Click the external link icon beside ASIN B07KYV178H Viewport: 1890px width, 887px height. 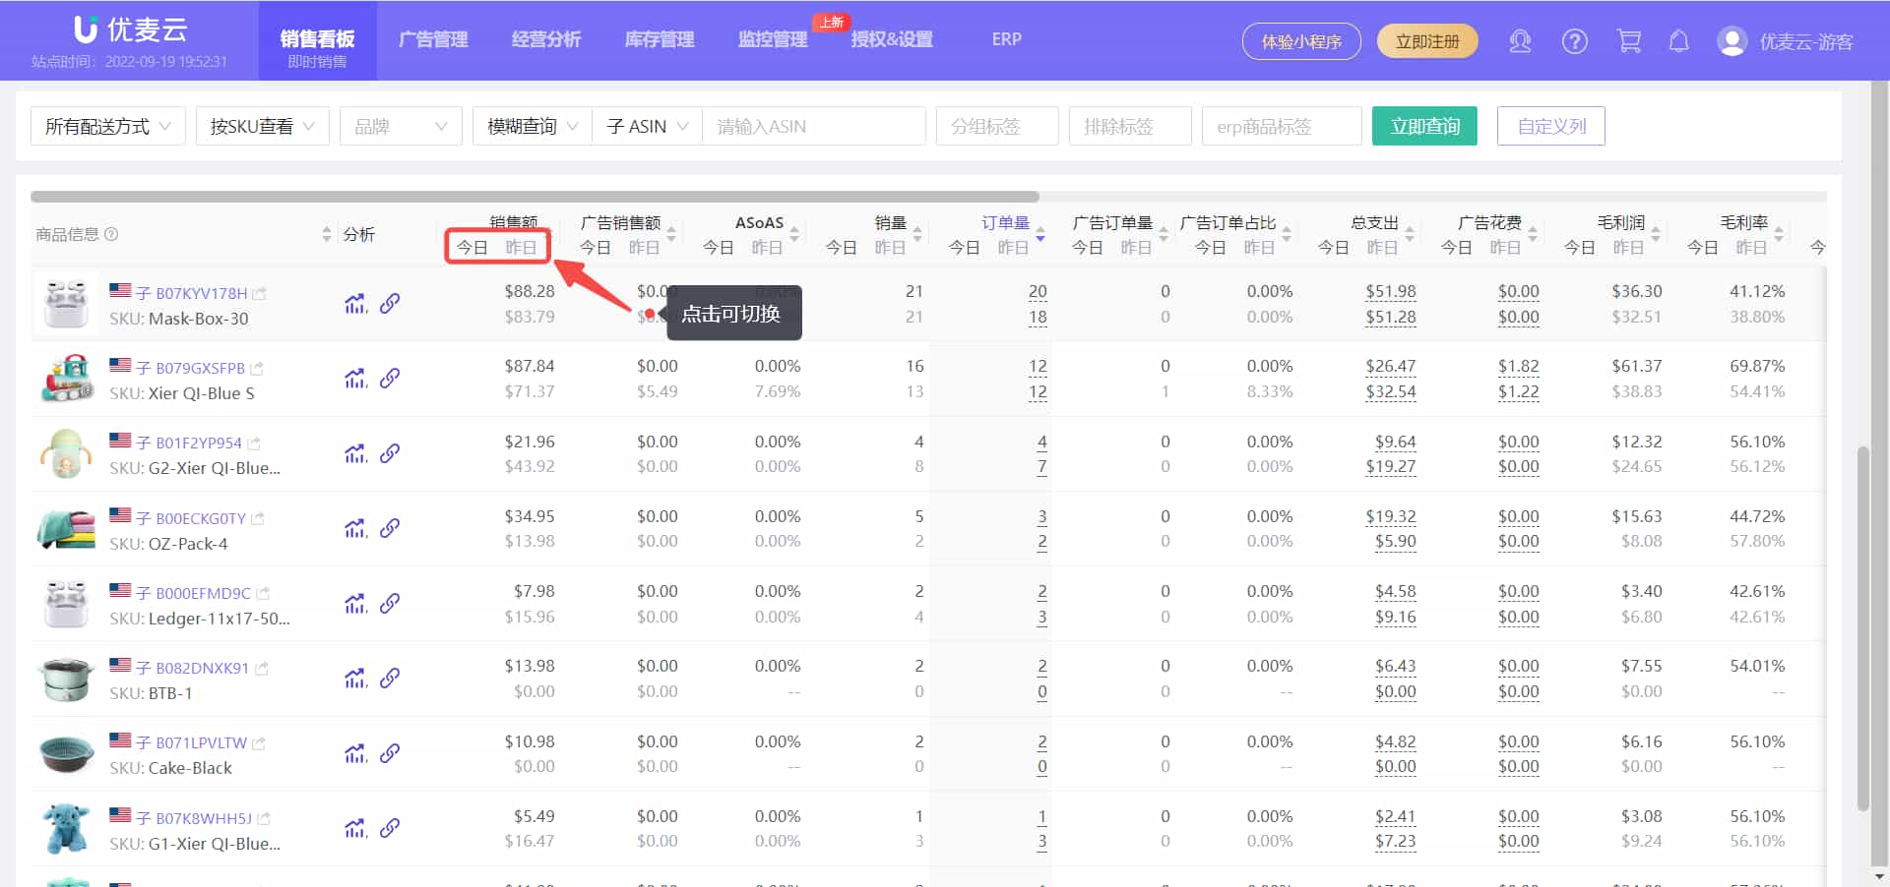pos(259,292)
